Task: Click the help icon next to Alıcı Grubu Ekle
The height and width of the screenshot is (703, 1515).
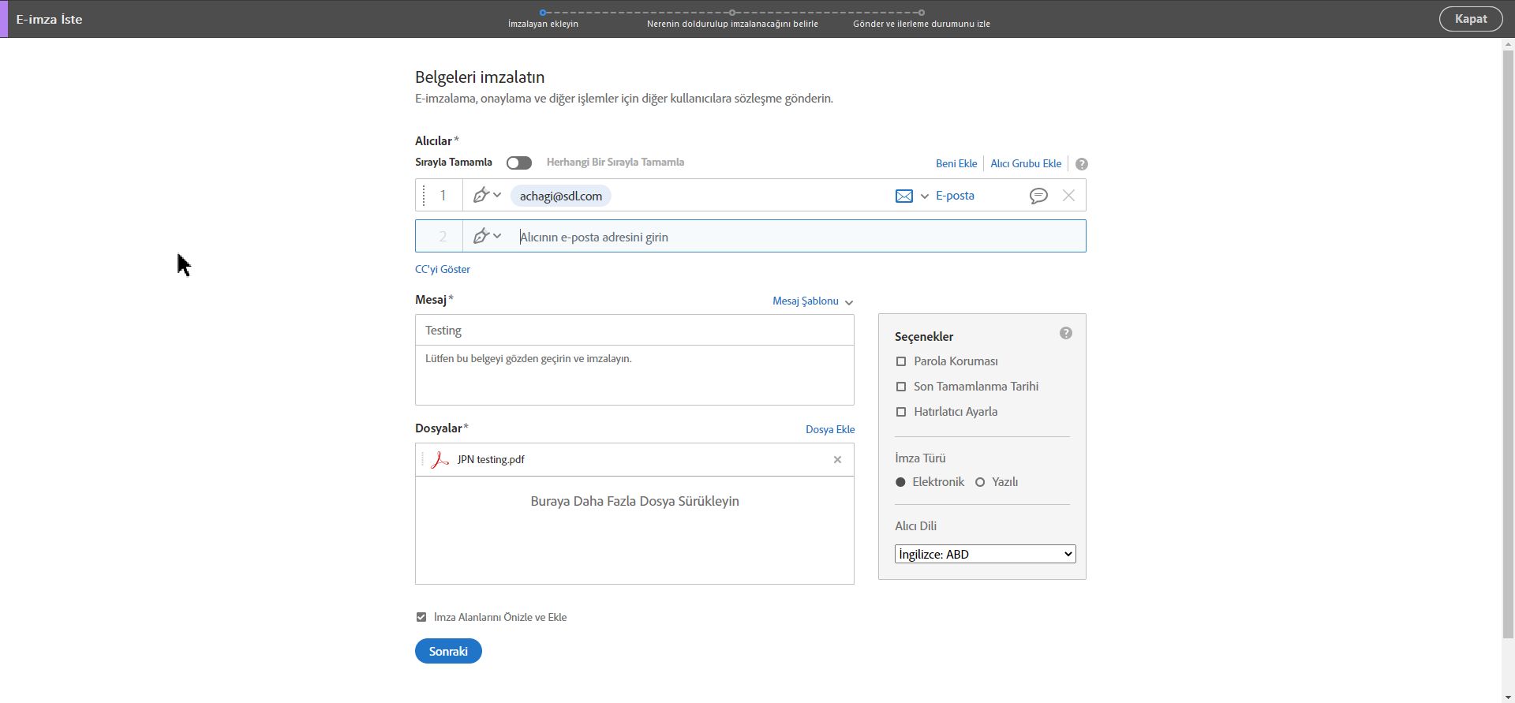Action: coord(1082,164)
